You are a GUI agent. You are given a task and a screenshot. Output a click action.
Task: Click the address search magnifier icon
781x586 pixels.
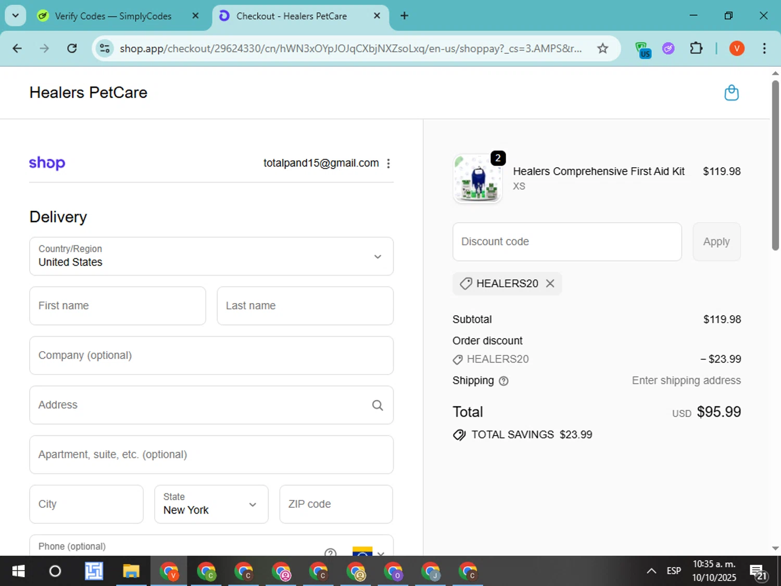tap(377, 405)
